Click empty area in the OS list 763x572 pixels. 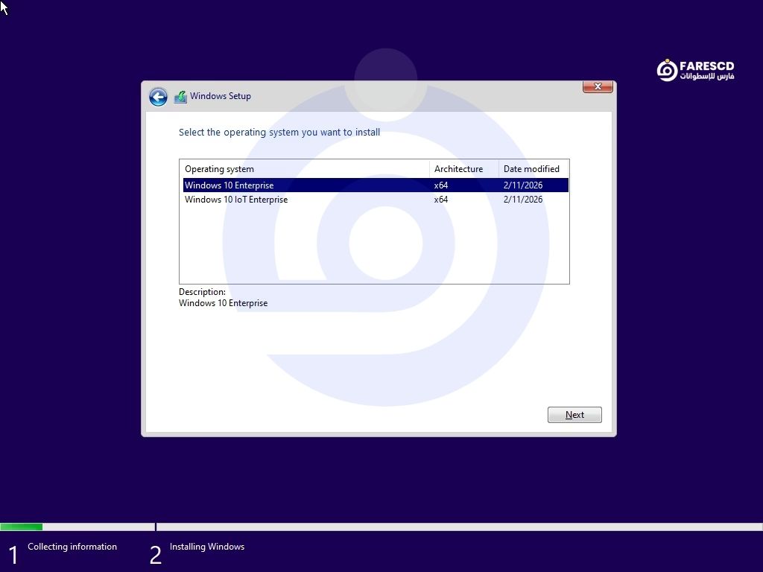coord(373,246)
